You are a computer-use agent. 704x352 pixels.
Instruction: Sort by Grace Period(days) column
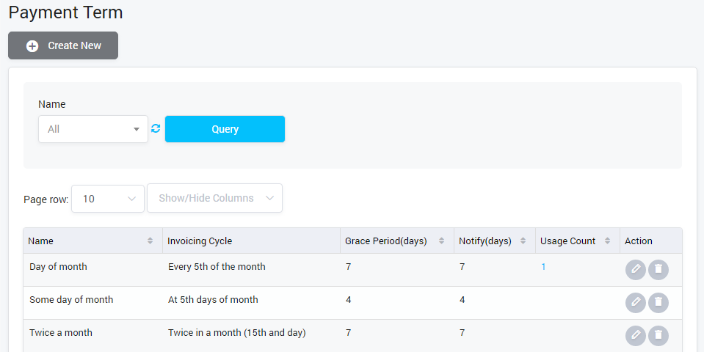click(441, 241)
